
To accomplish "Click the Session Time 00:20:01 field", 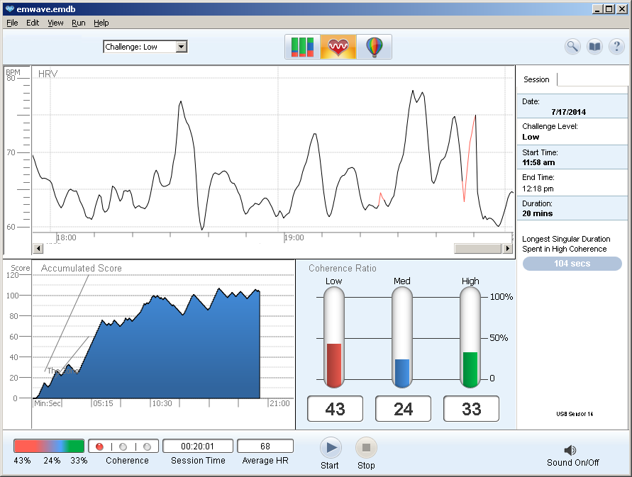I will click(197, 446).
